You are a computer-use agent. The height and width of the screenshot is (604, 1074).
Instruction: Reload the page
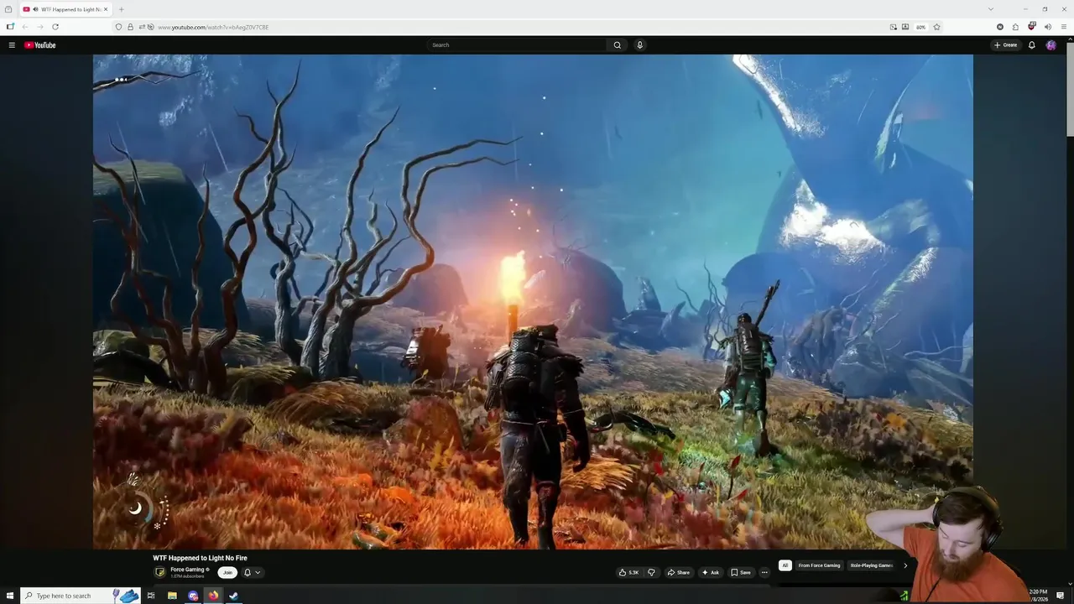pos(55,27)
